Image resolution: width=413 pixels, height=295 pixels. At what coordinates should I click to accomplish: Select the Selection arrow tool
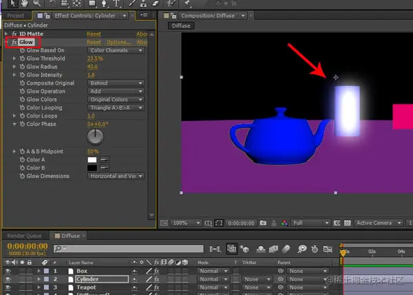tap(12, 3)
